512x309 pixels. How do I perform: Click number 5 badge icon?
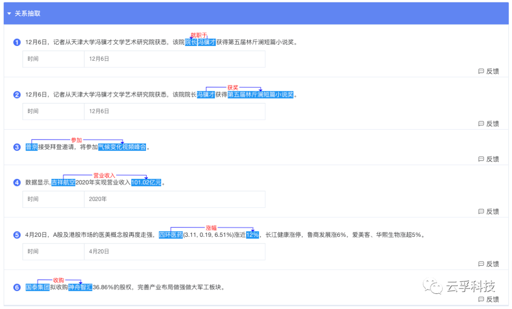pos(17,235)
